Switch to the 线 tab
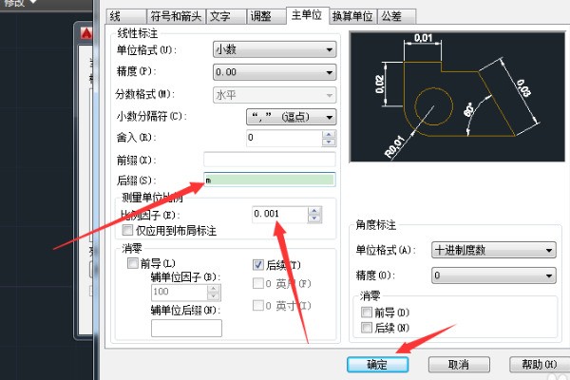 pos(126,16)
